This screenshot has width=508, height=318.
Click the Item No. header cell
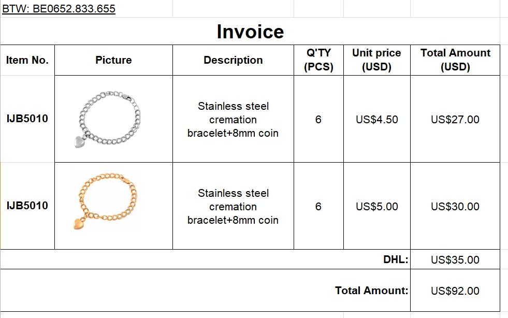[x=27, y=60]
